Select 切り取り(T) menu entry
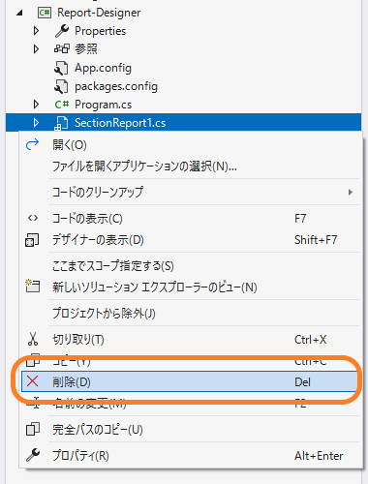This screenshot has height=484, width=368. 191,340
